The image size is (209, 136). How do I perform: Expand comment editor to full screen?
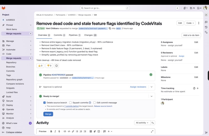point(152,132)
